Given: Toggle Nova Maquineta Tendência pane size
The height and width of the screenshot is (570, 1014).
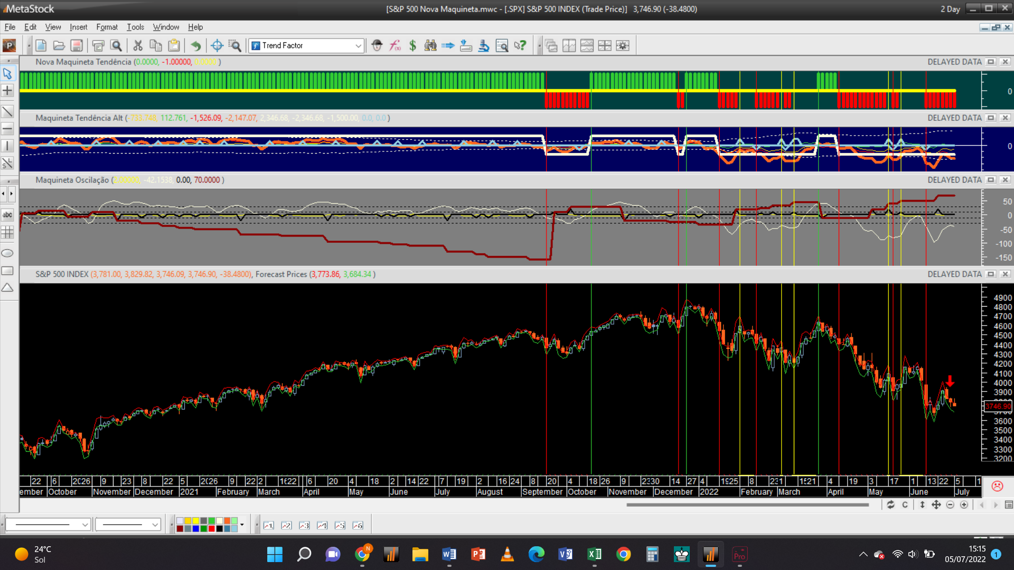Looking at the screenshot, I should click(991, 62).
